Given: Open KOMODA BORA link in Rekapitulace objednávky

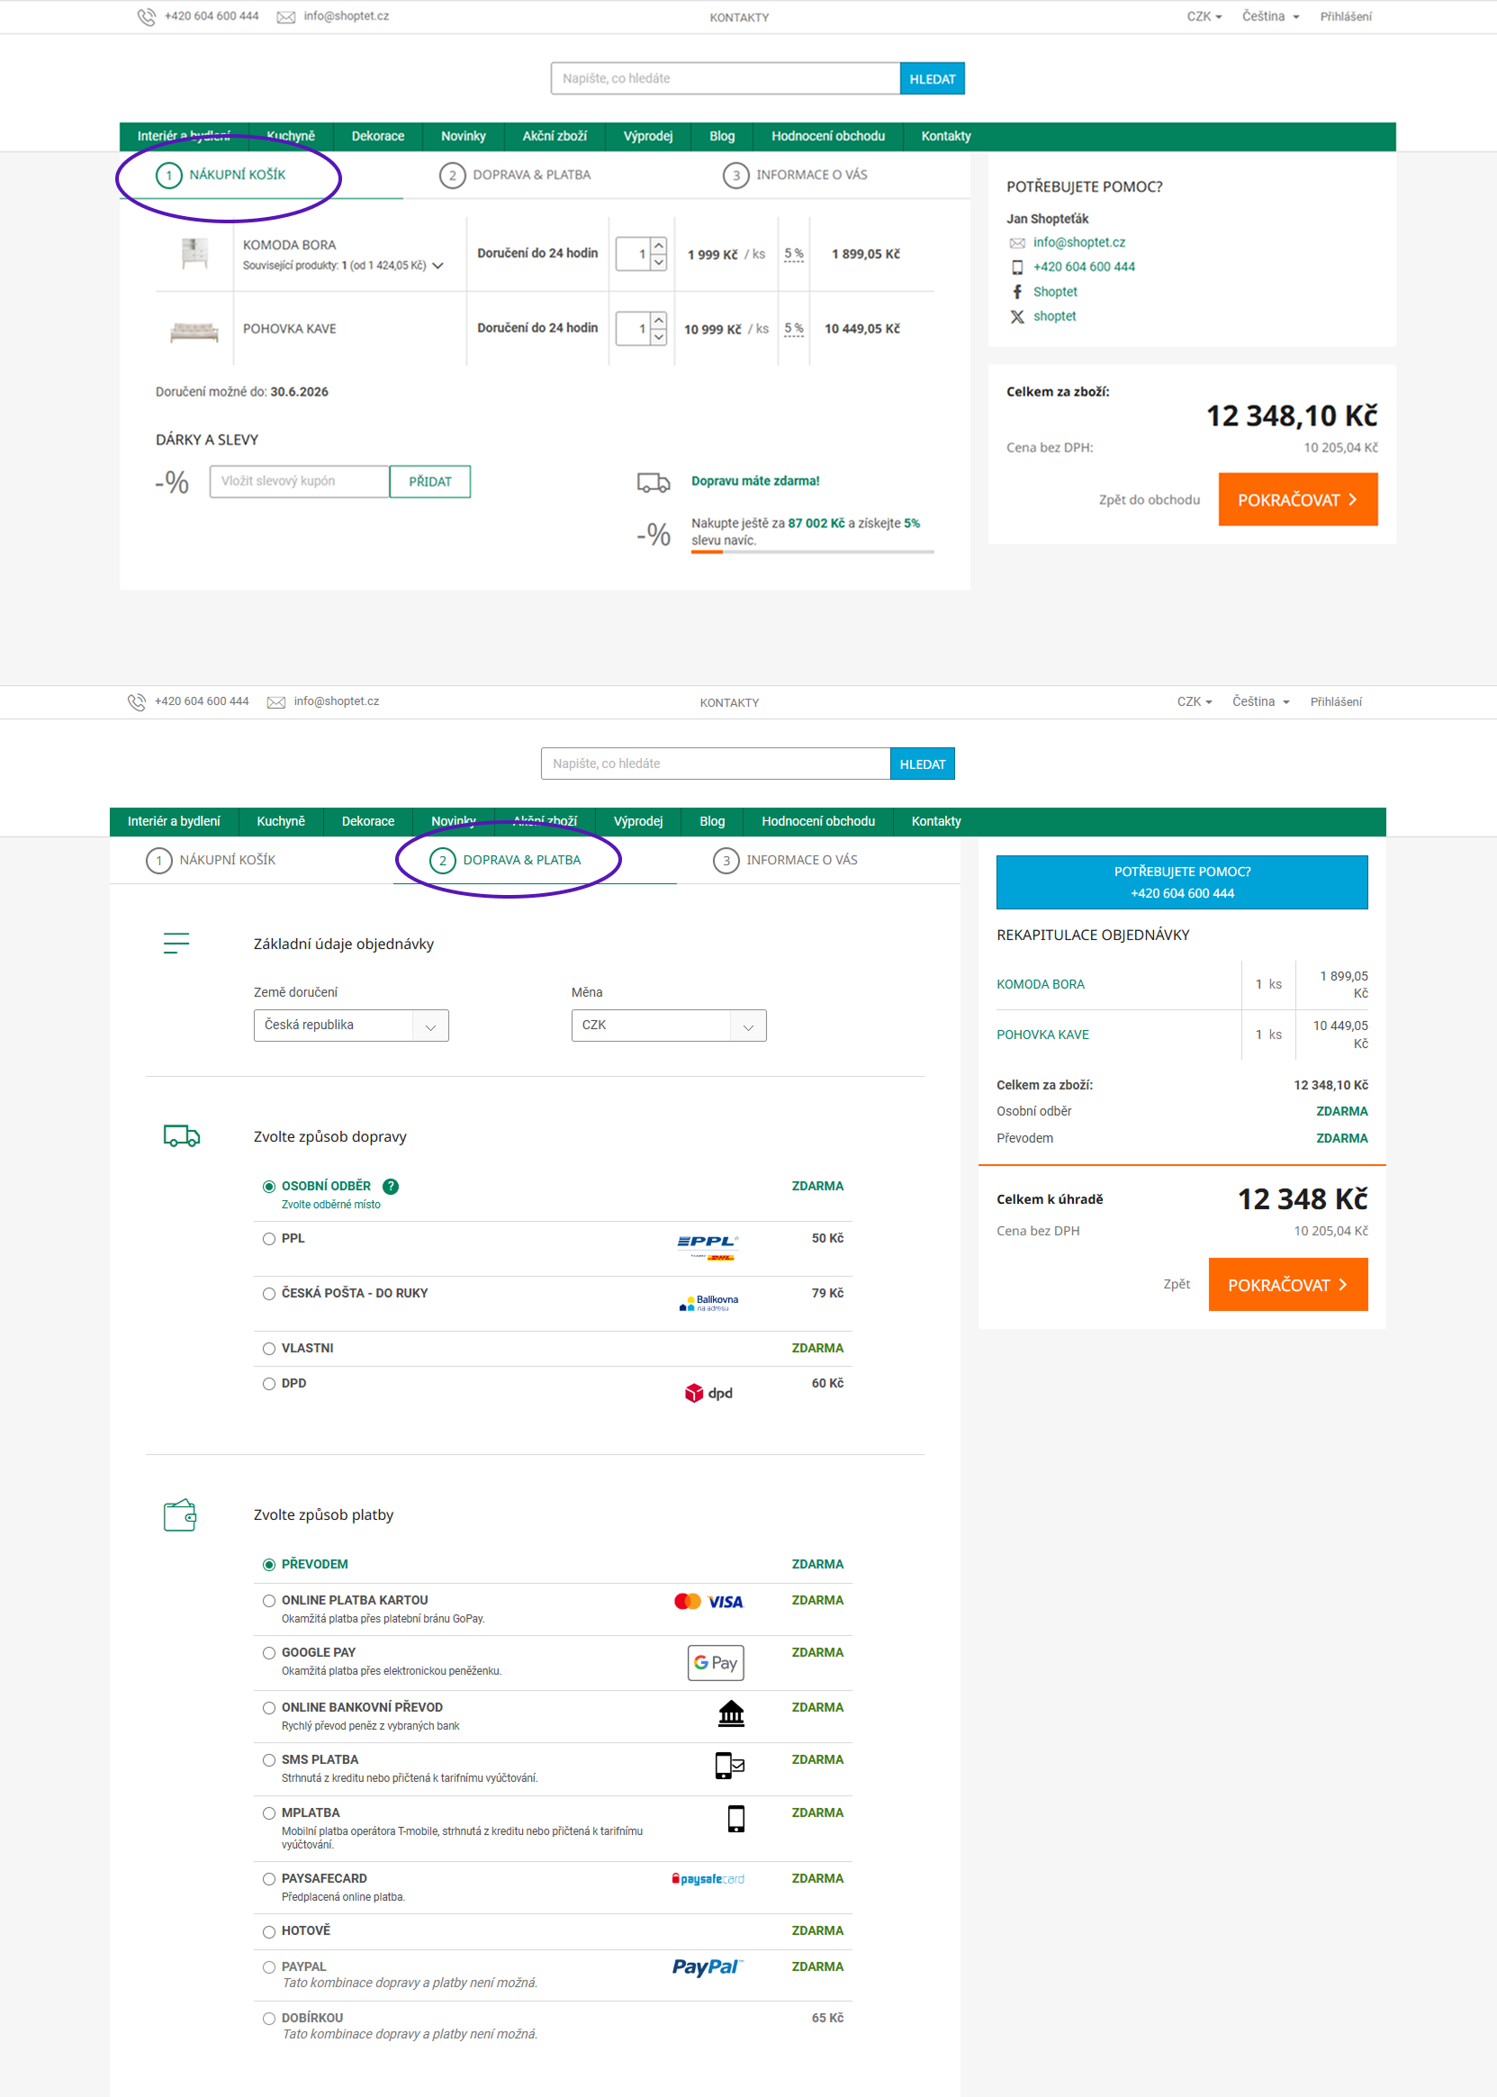Looking at the screenshot, I should tap(1041, 984).
